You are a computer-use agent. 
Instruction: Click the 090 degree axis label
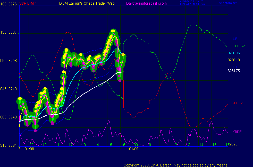pos(3,61)
